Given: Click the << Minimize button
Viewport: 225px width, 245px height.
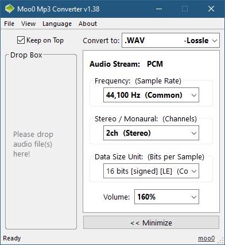Looking at the screenshot, I should [x=151, y=223].
